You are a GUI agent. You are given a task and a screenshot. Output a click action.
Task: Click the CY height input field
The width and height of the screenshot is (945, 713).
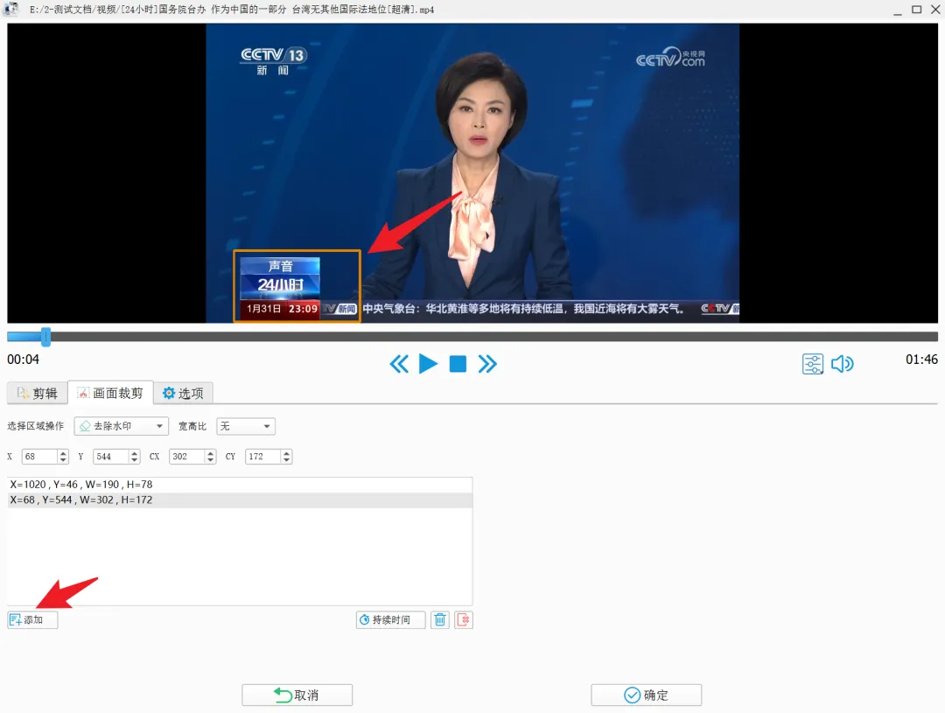(x=262, y=457)
